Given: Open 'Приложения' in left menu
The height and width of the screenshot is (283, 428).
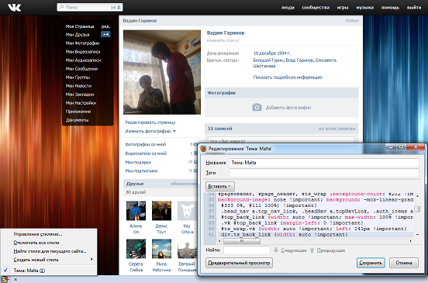Looking at the screenshot, I should click(x=78, y=112).
